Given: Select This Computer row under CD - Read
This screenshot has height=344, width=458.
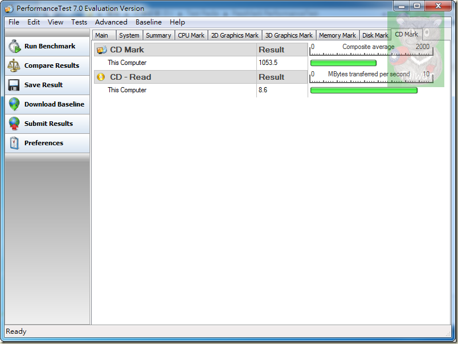Looking at the screenshot, I should tap(201, 90).
